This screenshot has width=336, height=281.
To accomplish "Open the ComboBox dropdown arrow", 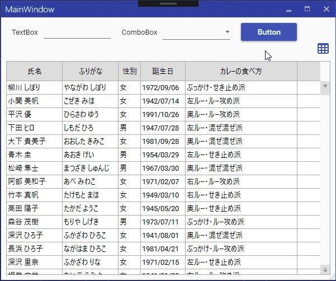I will pos(228,32).
